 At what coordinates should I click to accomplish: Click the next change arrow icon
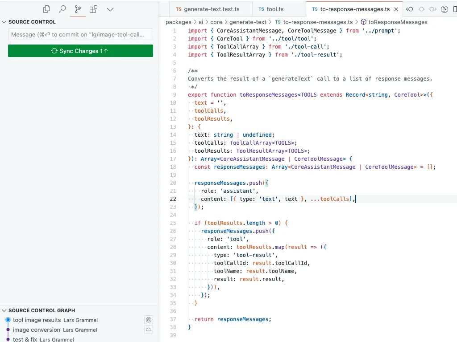pos(433,9)
